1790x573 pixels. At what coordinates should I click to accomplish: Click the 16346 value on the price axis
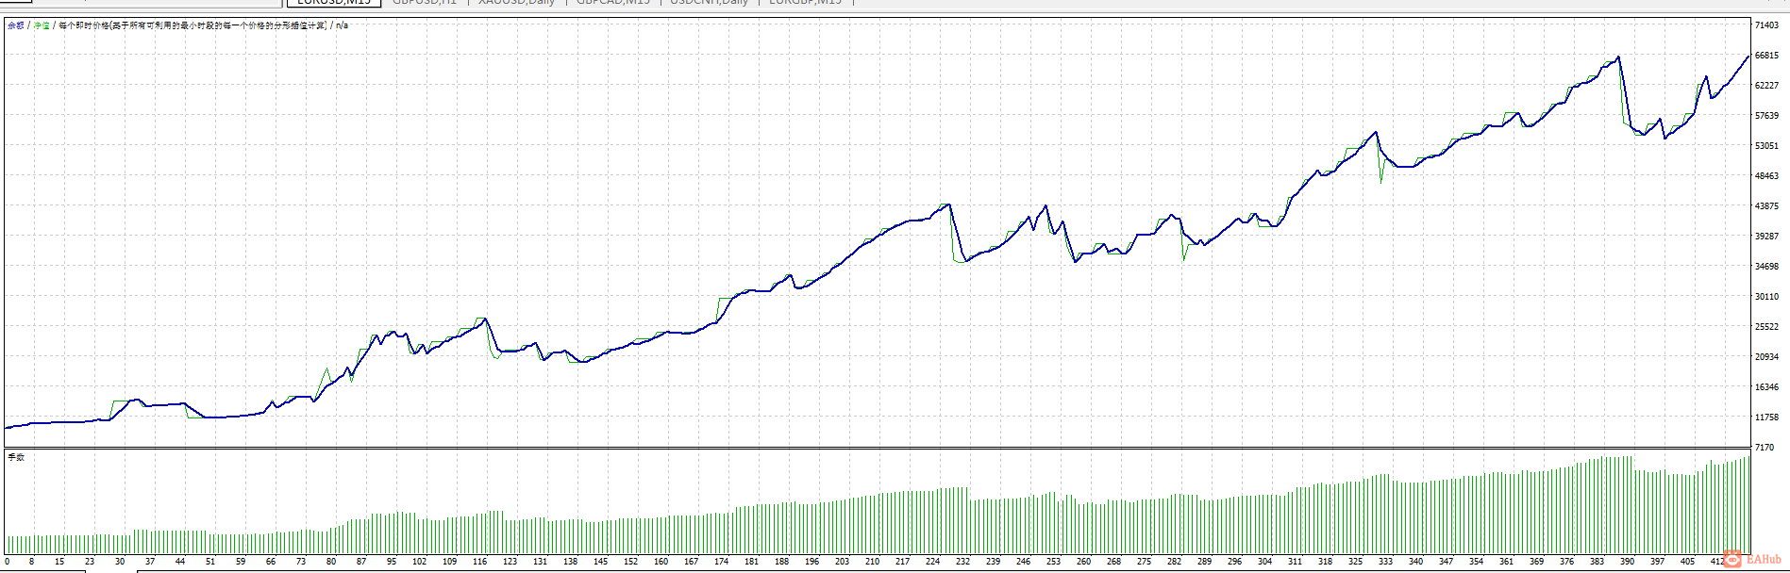pos(1766,387)
